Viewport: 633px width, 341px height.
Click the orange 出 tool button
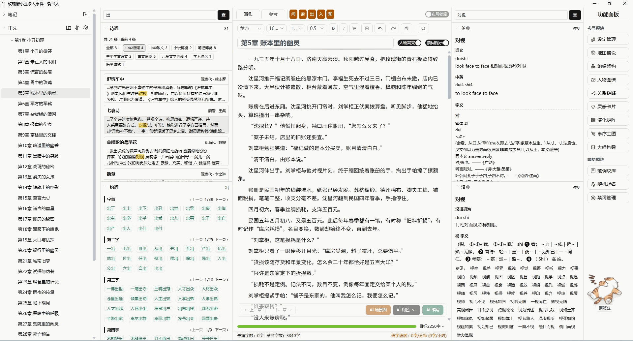(312, 14)
